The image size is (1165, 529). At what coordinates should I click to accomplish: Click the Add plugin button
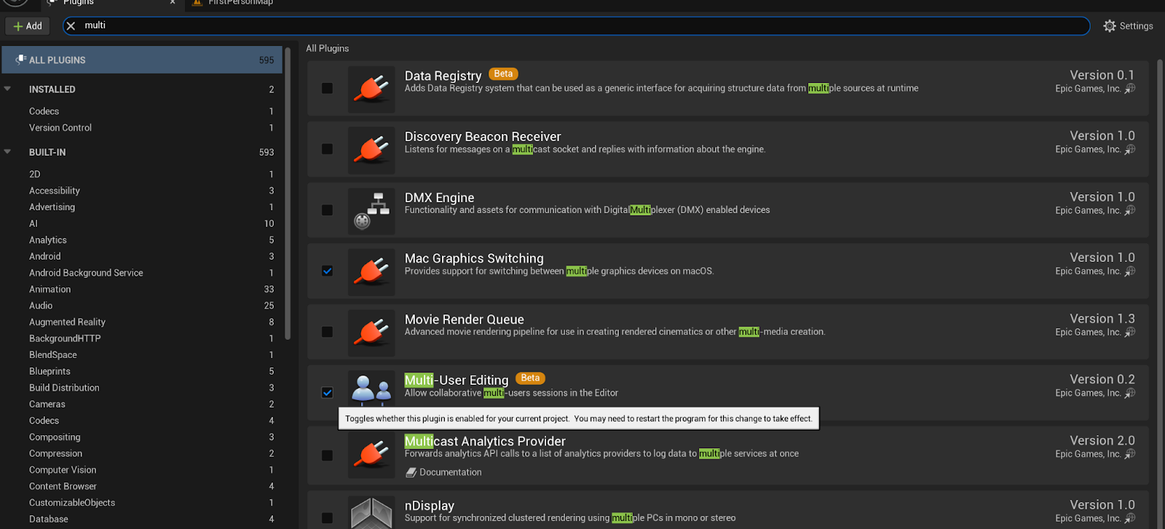click(x=28, y=26)
